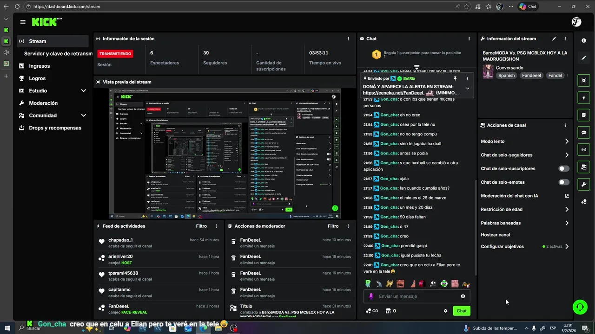This screenshot has width=595, height=334.
Task: Select the muted speaker emote in chat
Action: pos(433,283)
